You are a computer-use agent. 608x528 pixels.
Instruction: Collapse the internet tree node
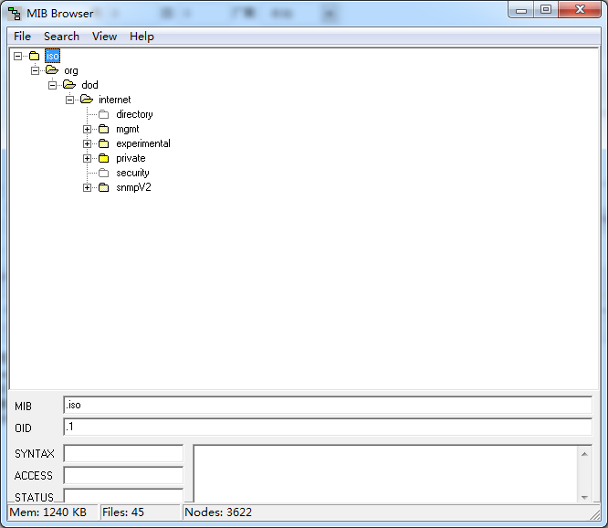70,100
